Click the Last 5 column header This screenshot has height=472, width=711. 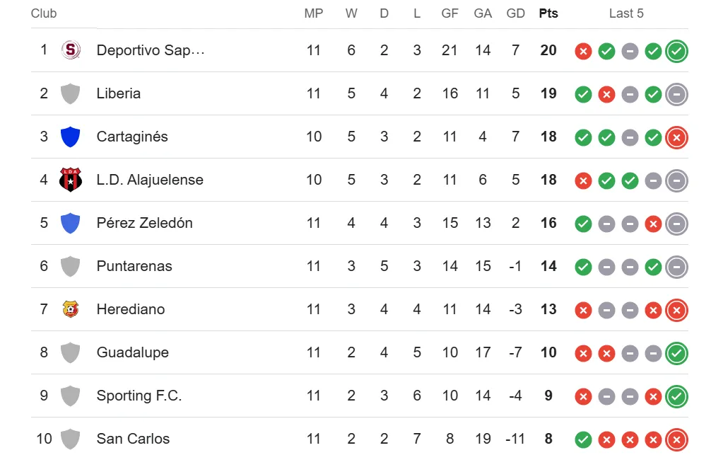pos(626,13)
